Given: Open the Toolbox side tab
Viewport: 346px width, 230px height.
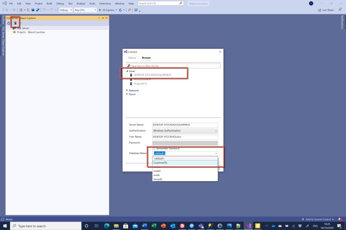Looking at the screenshot, I should [x=3, y=20].
